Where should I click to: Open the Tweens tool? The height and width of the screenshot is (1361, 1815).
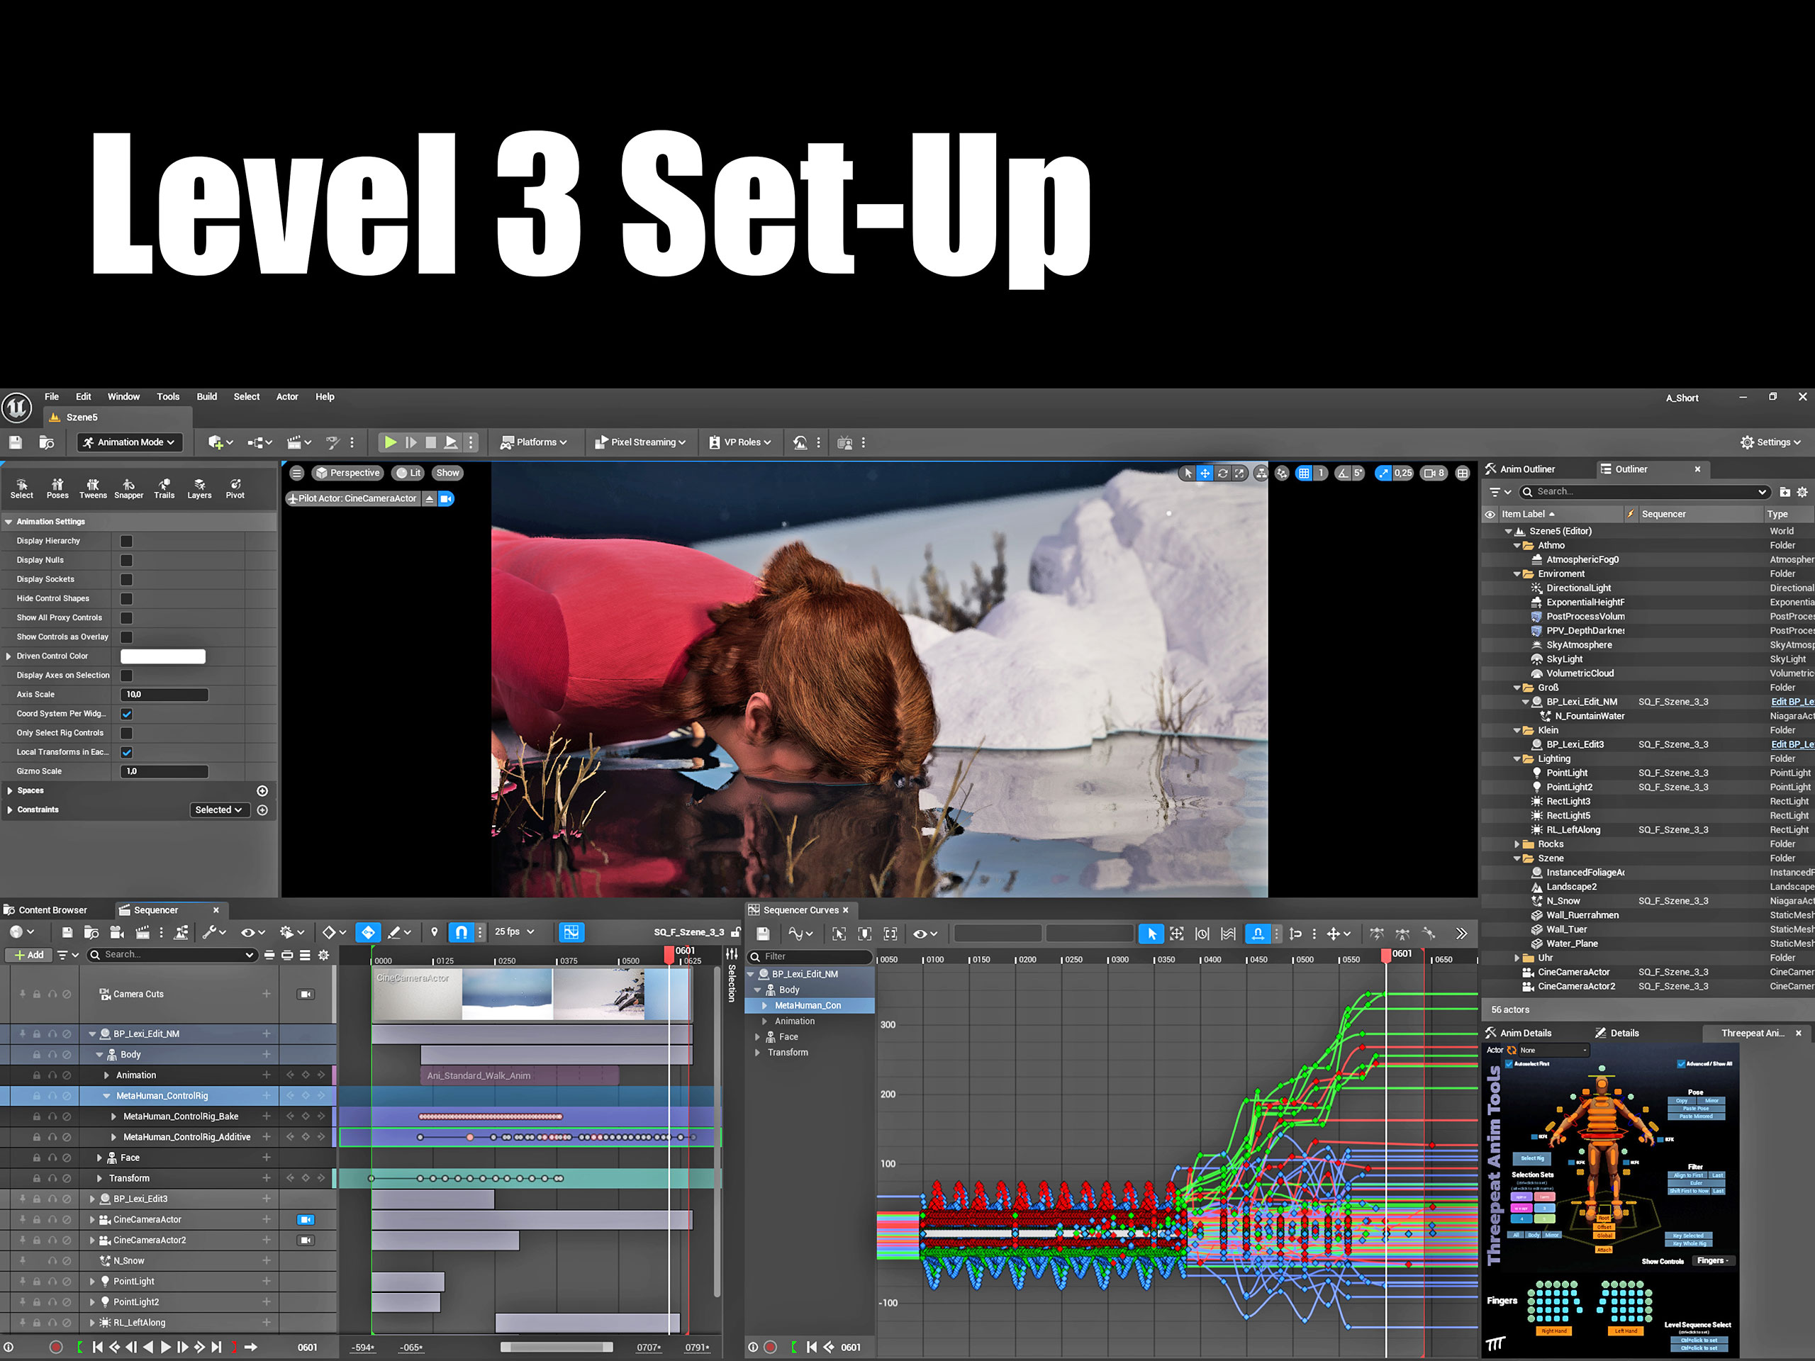(x=93, y=488)
